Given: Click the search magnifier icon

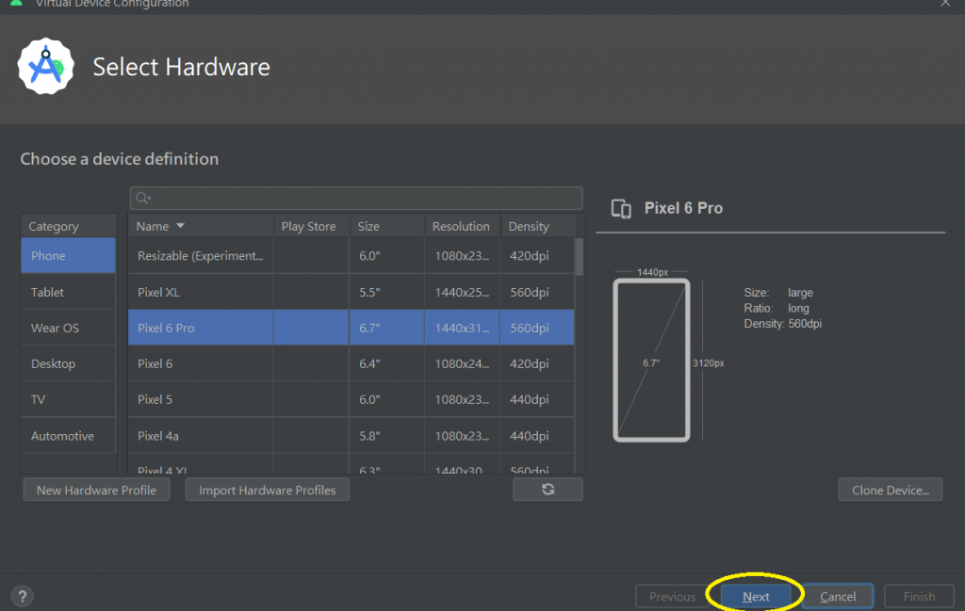Looking at the screenshot, I should (x=143, y=198).
